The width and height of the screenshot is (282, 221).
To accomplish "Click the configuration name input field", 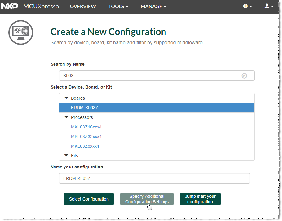I will click(155, 178).
